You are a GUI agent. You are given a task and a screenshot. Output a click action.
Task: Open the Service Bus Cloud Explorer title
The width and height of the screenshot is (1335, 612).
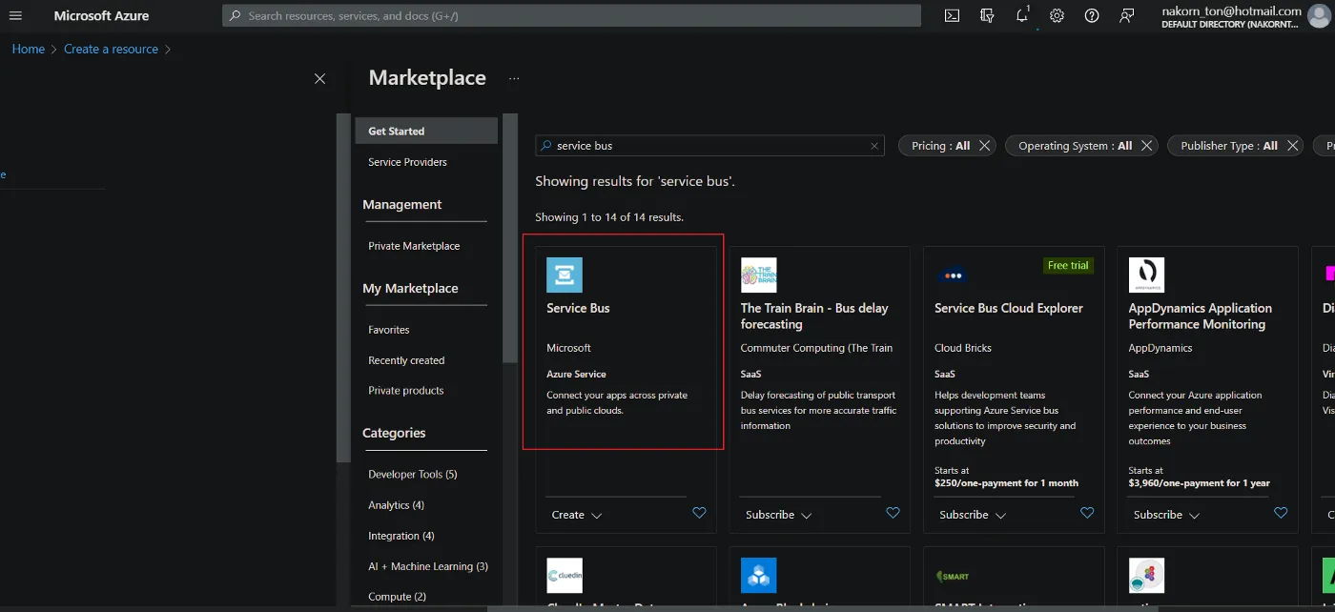pos(1009,308)
